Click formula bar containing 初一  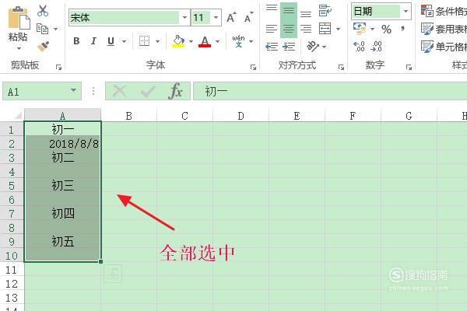330,91
